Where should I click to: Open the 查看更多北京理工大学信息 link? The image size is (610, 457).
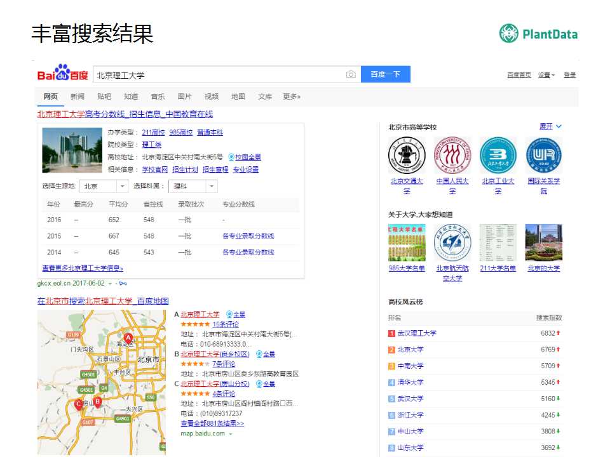point(83,268)
